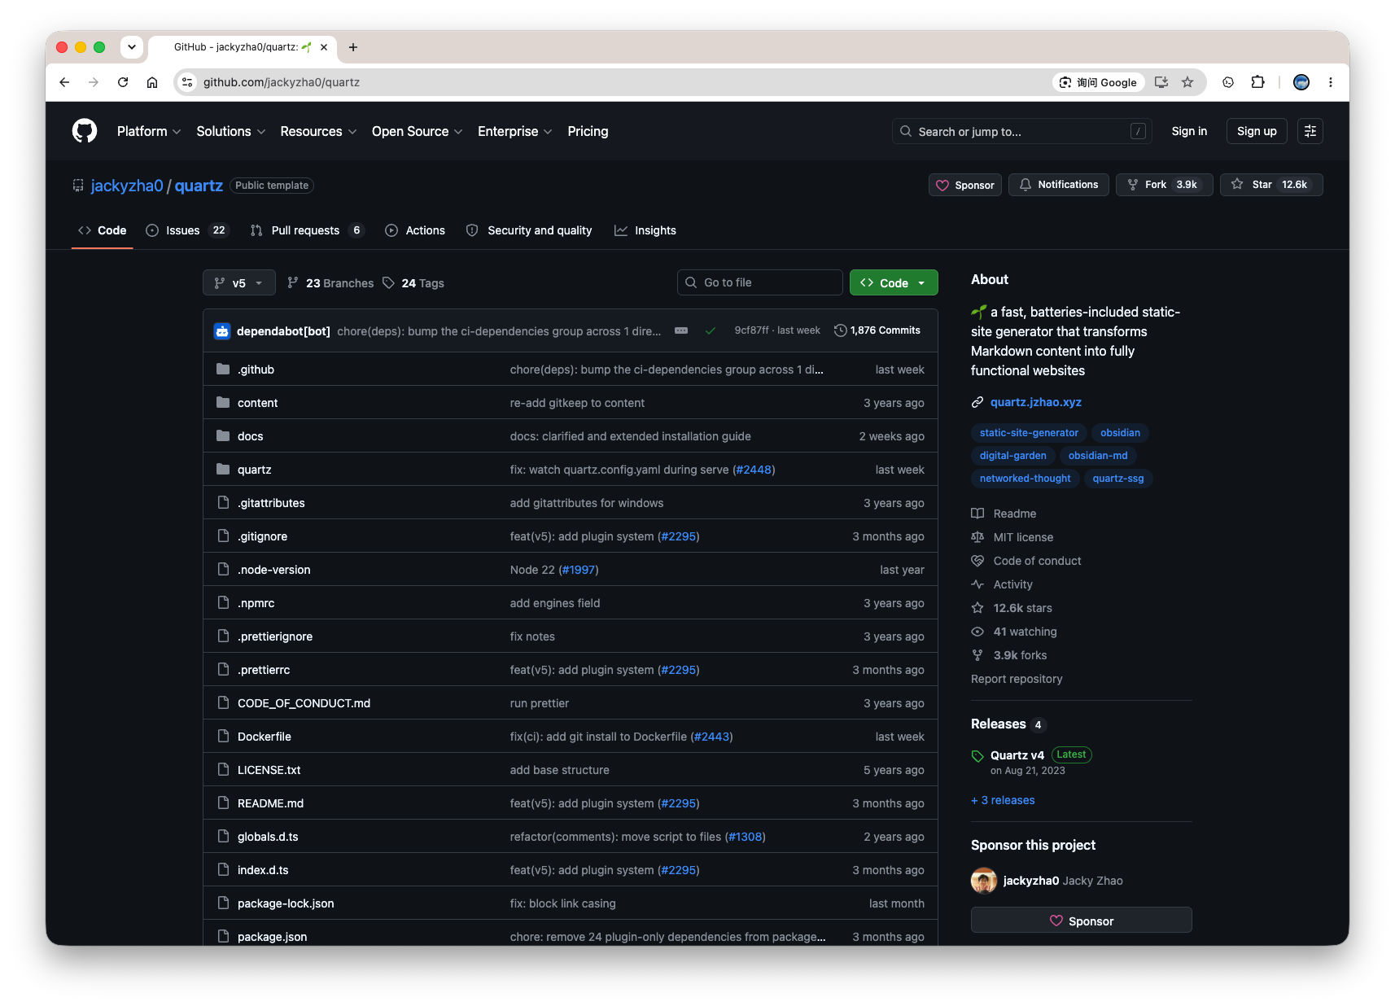
Task: Open the Chrome three-dot menu
Action: click(x=1331, y=82)
